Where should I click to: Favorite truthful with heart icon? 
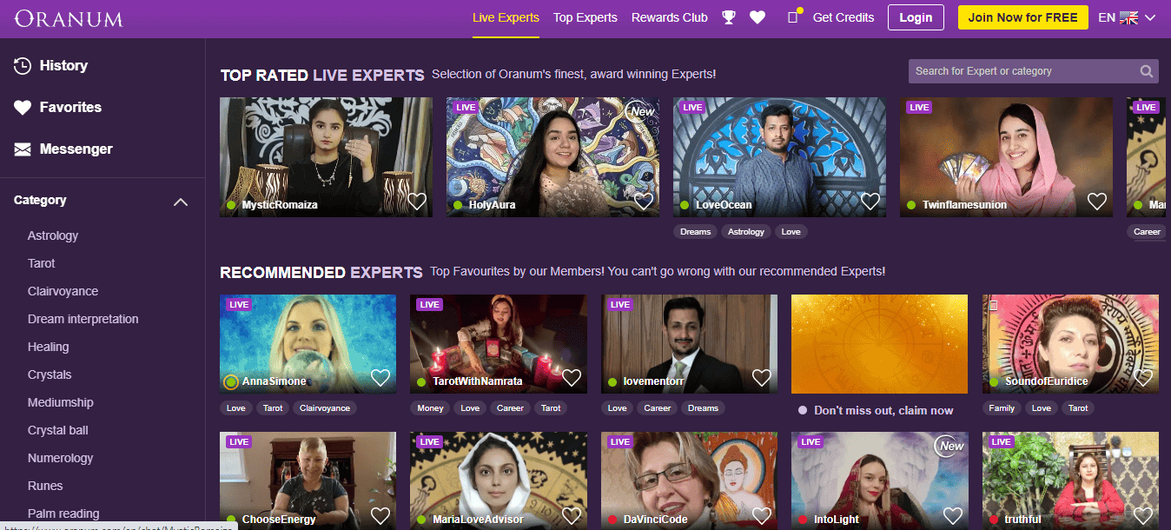tap(1143, 516)
